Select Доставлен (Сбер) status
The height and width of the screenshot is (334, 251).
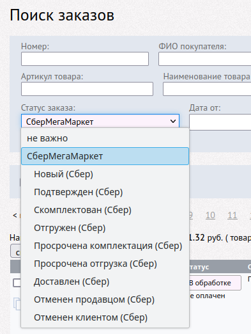pos(105,282)
